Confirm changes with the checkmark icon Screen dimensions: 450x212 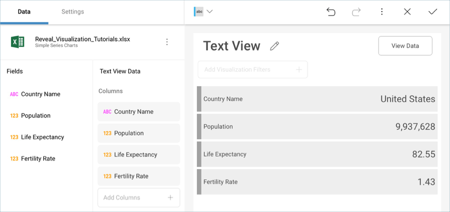(x=432, y=11)
